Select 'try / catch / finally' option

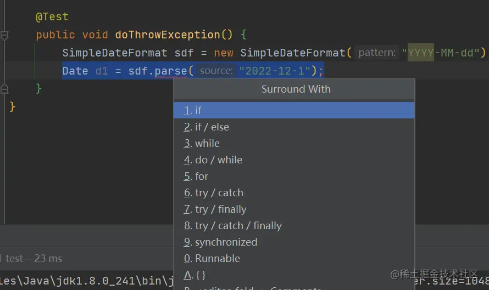click(x=294, y=226)
